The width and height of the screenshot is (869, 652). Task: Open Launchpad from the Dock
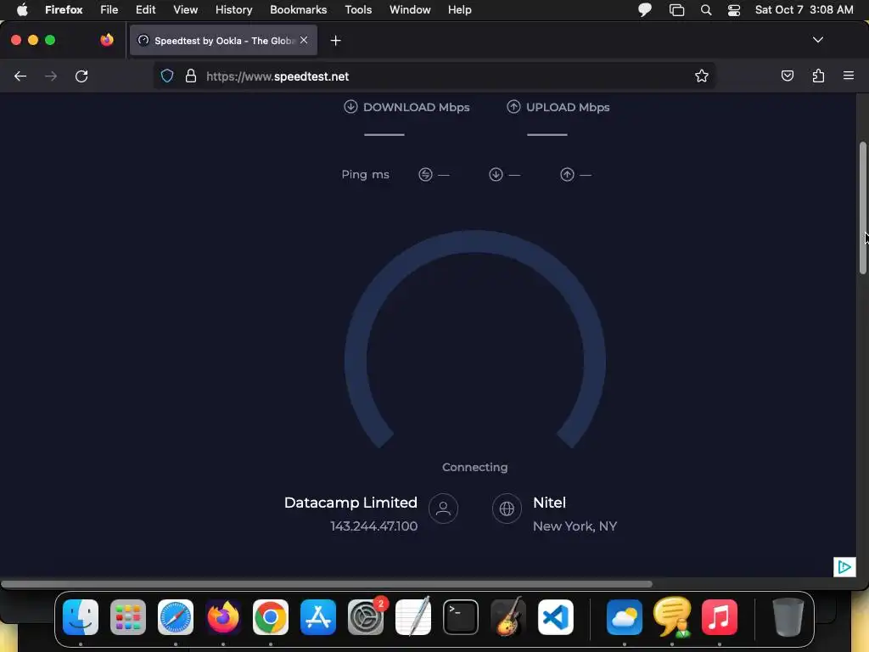pos(128,617)
